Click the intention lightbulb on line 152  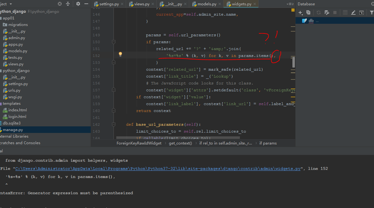[120, 54]
